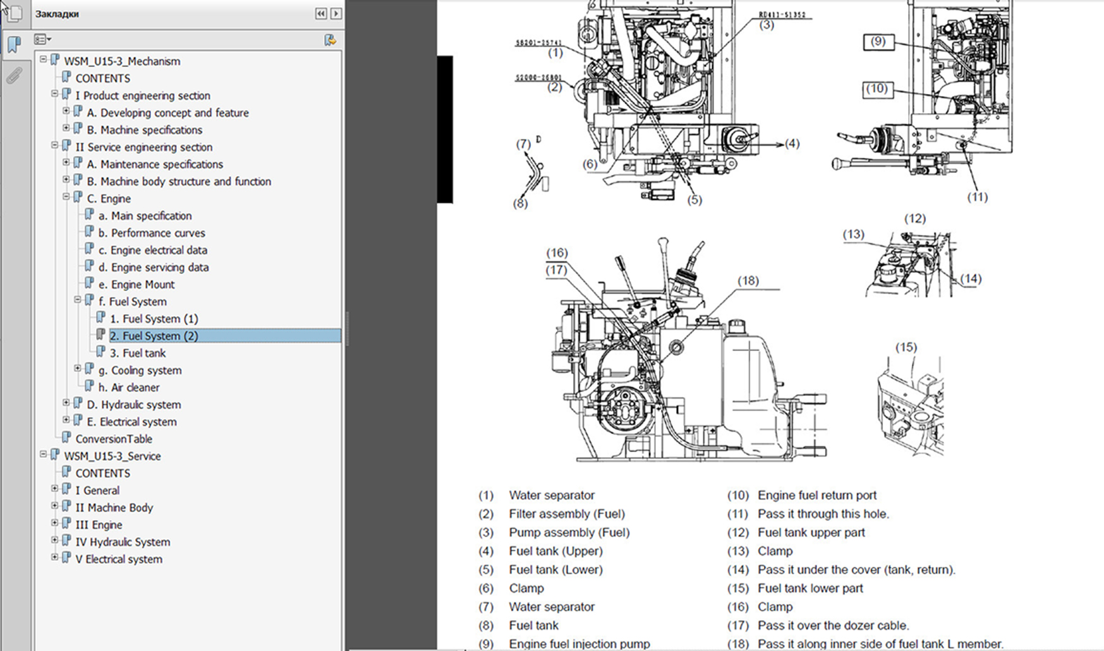
Task: Collapse the bookmarks pane with the double-arrow button
Action: click(321, 13)
